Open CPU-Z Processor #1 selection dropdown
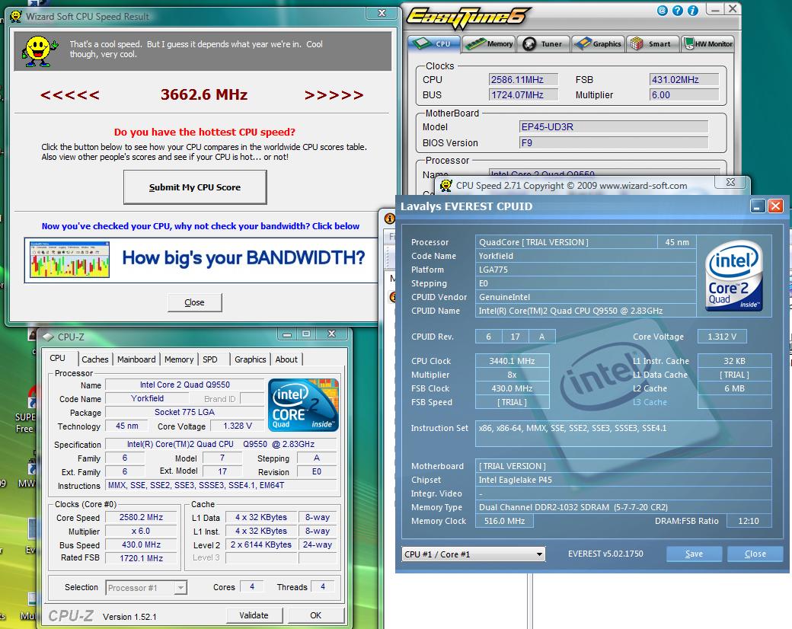Screen dimensions: 792x629 [146, 588]
